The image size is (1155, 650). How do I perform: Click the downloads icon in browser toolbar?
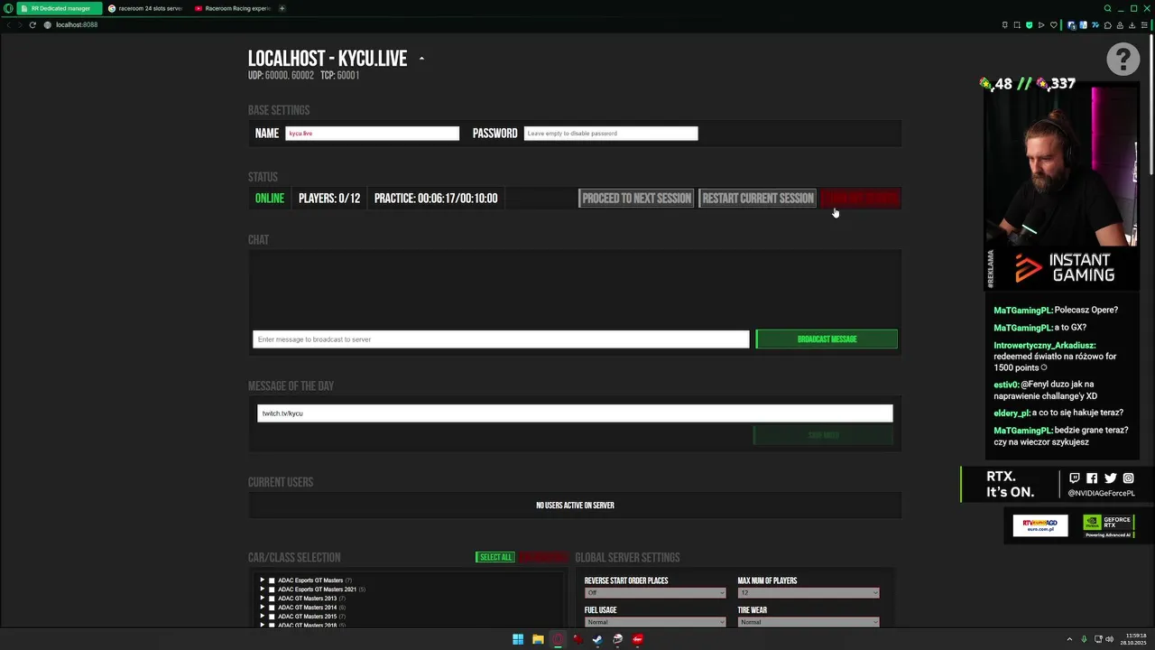point(1132,24)
